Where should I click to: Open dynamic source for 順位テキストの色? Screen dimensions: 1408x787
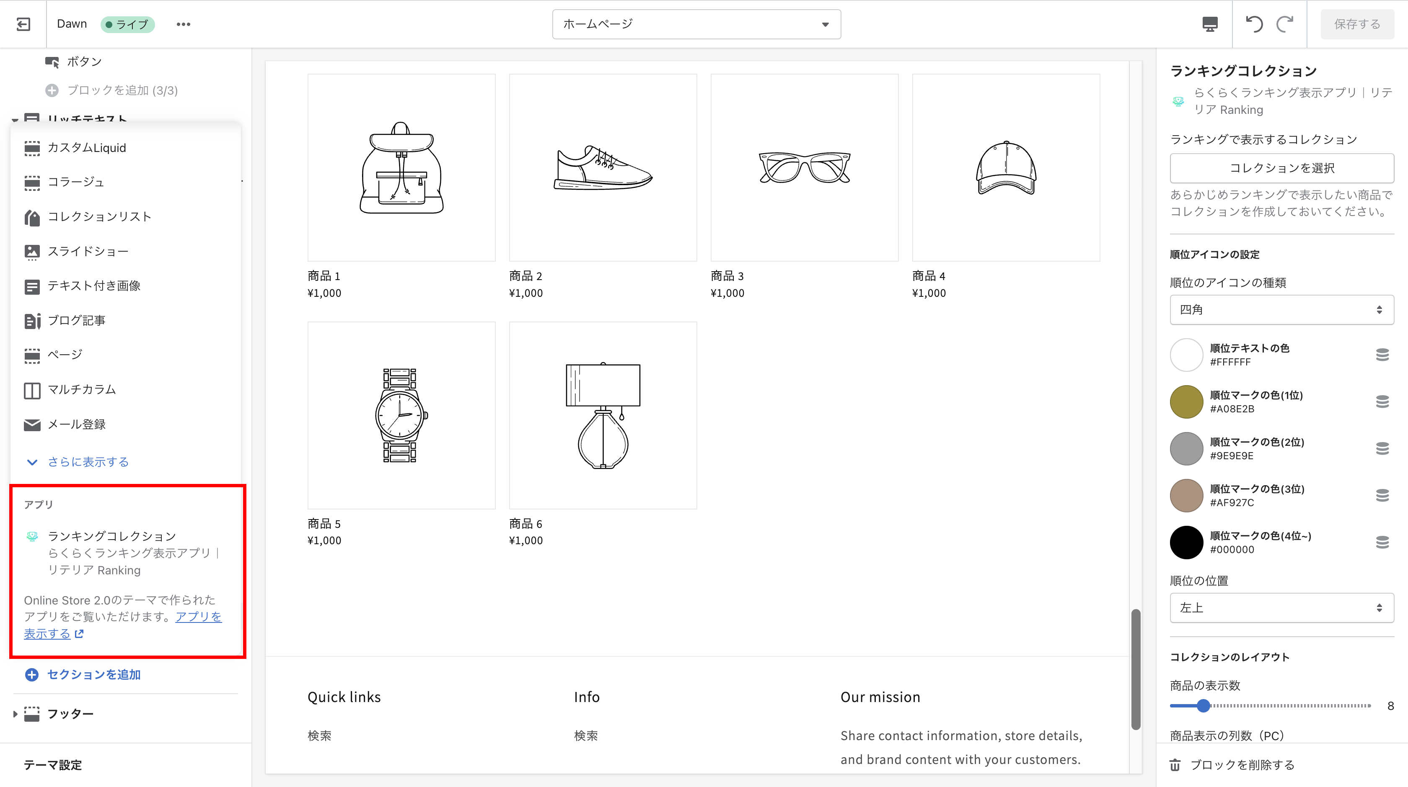coord(1382,355)
